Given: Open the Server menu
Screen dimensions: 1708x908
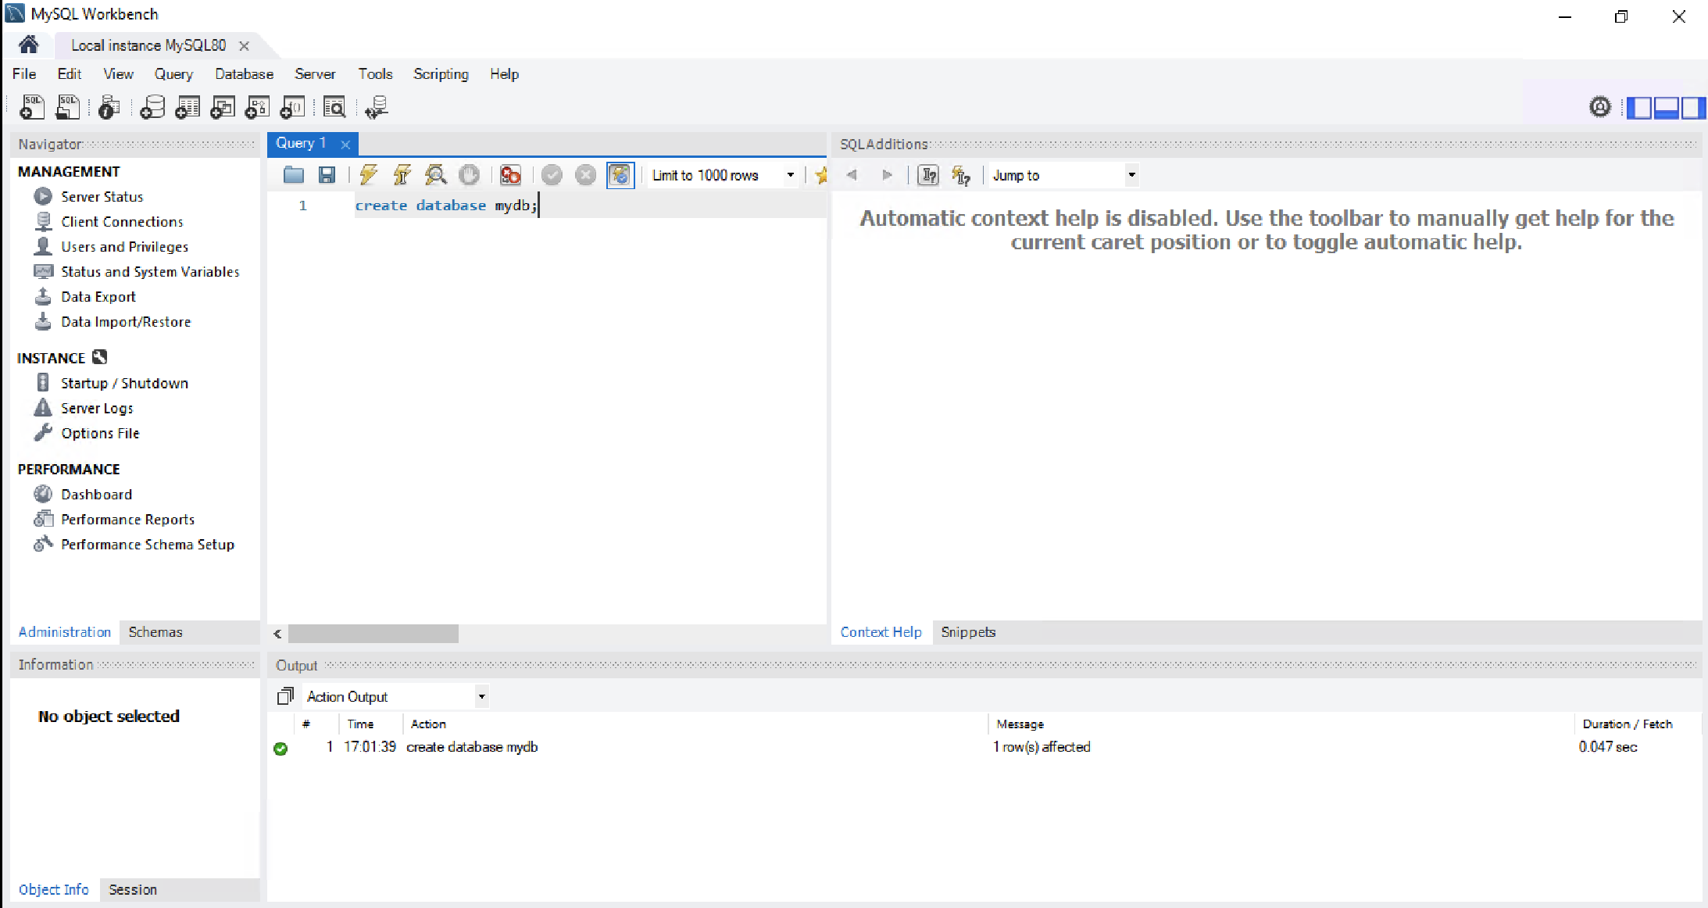Looking at the screenshot, I should pos(315,73).
